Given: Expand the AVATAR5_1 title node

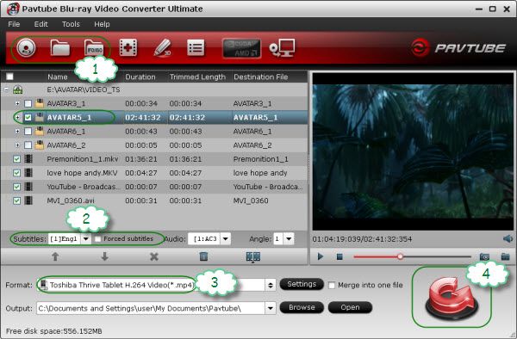Looking at the screenshot, I should click(x=17, y=117).
